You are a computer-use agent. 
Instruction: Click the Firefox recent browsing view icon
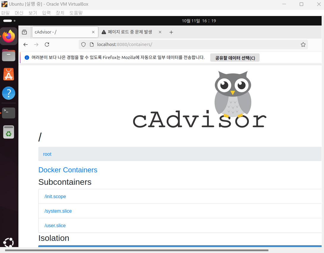pos(24,32)
